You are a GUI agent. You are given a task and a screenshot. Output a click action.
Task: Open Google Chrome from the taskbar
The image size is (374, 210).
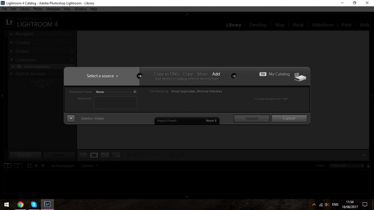click(x=21, y=205)
